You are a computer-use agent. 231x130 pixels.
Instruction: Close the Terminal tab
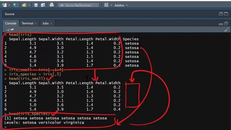(x=36, y=23)
